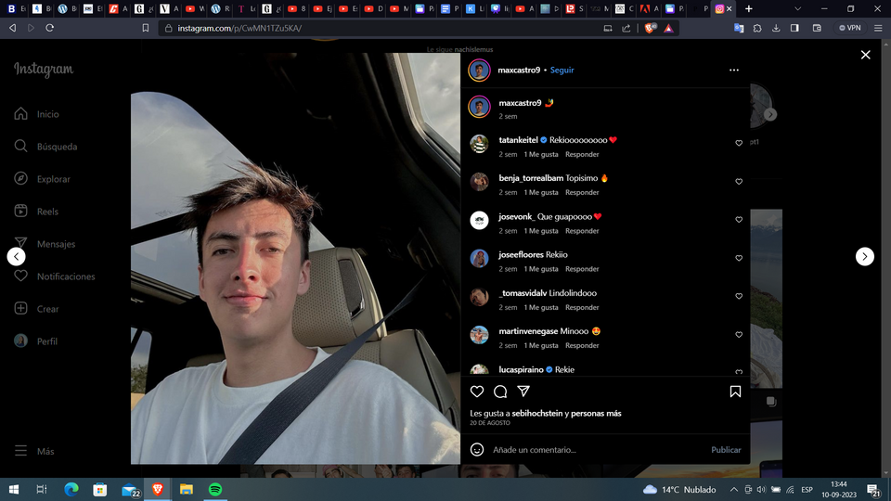Like josevonk_'s comment heart
Viewport: 891px width, 501px height.
tap(739, 220)
